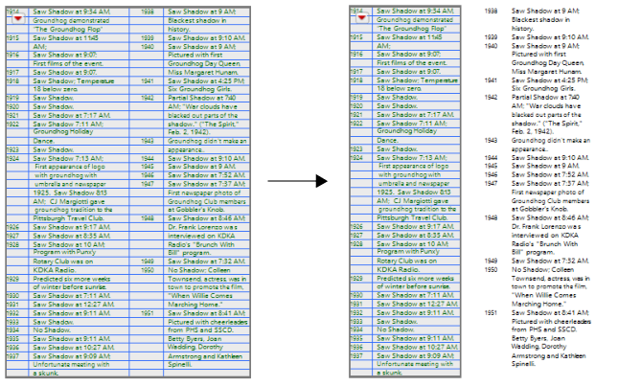The image size is (618, 386).
Task: Click "Unfortunate meeting with" in right-hand table
Action: (415, 364)
